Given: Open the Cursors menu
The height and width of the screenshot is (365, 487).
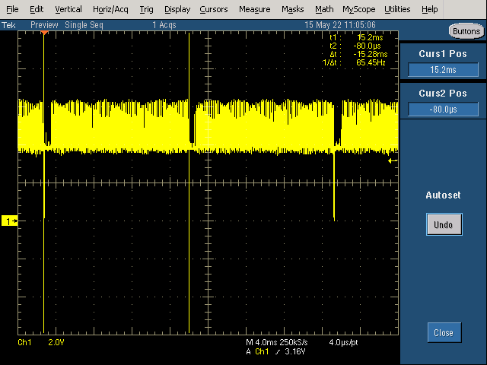Looking at the screenshot, I should pos(213,9).
